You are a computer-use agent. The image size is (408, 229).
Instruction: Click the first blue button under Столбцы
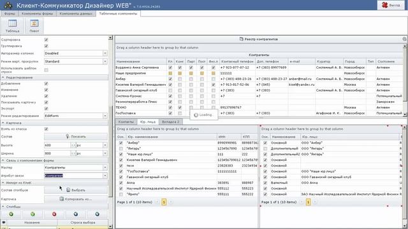click(x=76, y=214)
